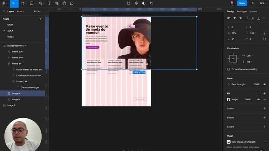
Task: Select the Text tool
Action: (x=49, y=3)
